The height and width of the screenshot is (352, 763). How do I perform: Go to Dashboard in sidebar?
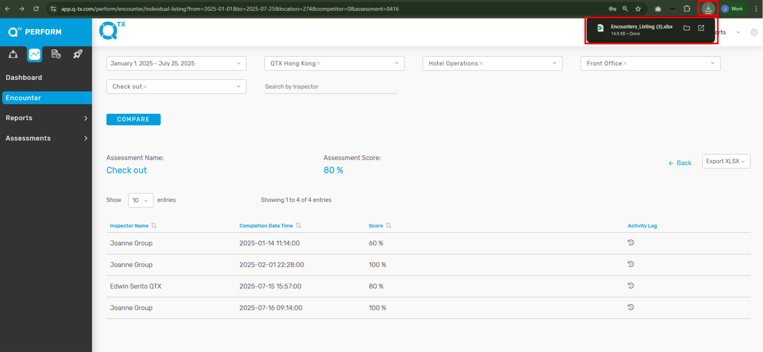tap(24, 77)
